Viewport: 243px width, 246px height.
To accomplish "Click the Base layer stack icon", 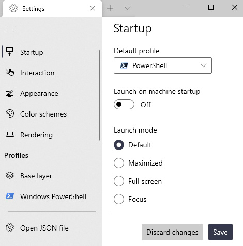I will tap(10, 175).
